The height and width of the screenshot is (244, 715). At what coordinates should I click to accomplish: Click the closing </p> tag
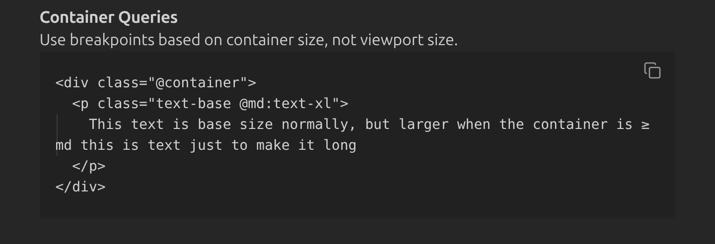[x=89, y=166]
